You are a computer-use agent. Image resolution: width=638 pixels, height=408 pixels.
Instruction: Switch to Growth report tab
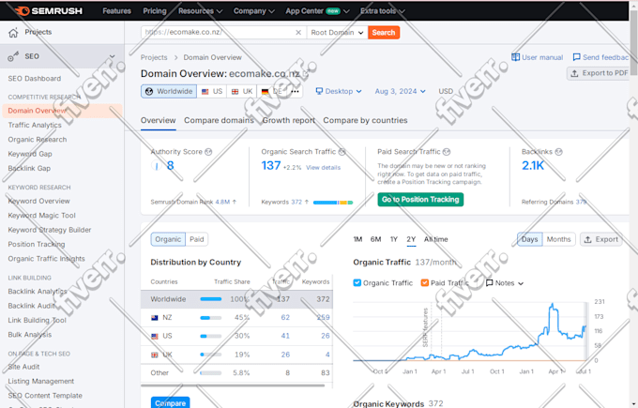pyautogui.click(x=288, y=120)
